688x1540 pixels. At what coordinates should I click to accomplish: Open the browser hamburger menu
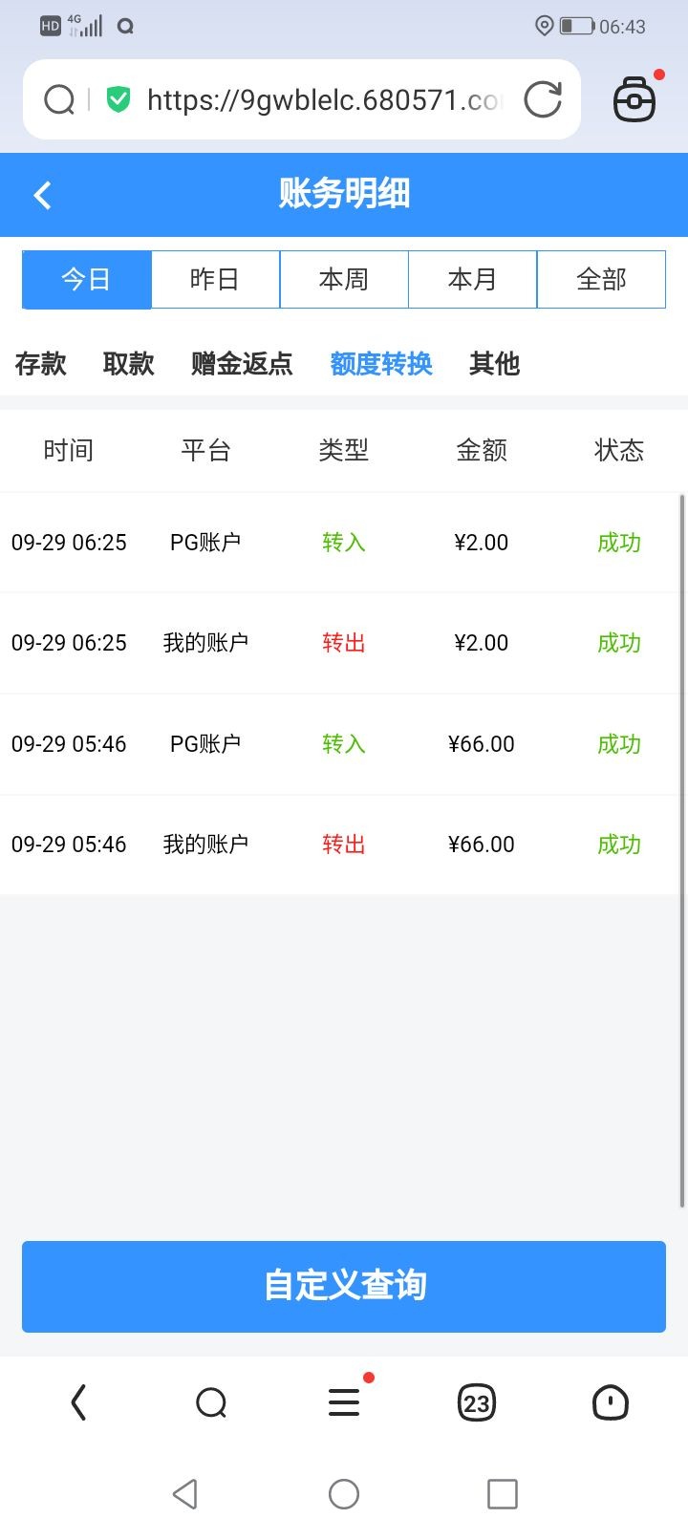344,1402
